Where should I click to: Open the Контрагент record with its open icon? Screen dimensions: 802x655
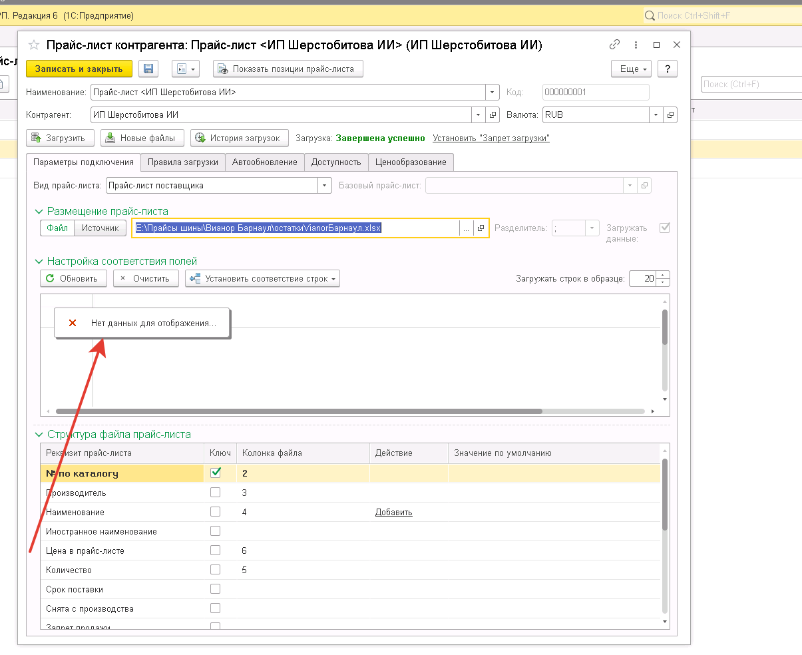[x=493, y=115]
